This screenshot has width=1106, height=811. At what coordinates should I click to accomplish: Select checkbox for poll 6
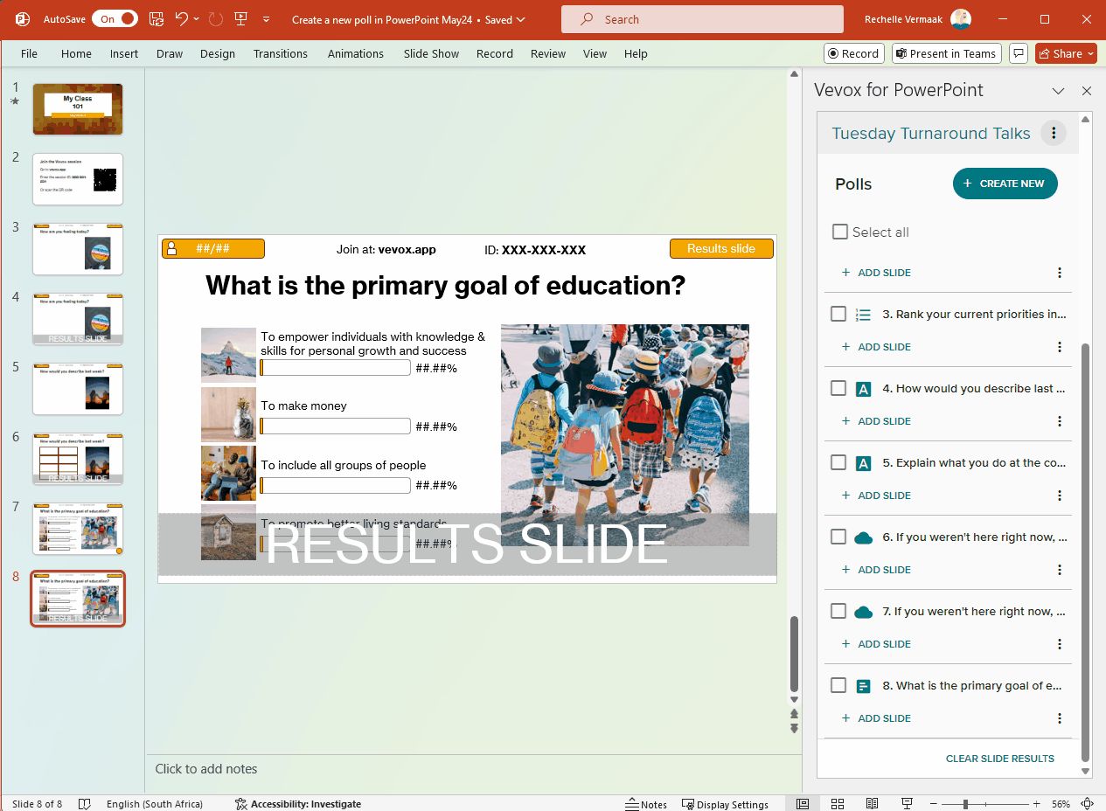click(x=838, y=537)
